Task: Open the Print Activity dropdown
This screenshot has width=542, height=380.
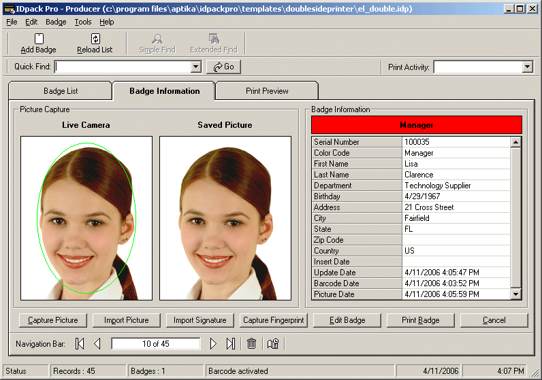Action: (x=527, y=67)
